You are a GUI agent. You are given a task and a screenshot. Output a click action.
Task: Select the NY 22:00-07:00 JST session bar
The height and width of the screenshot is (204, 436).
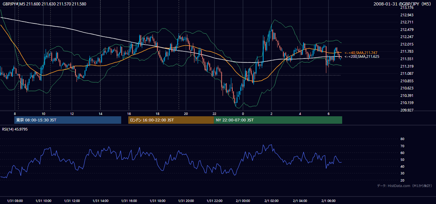click(x=278, y=120)
